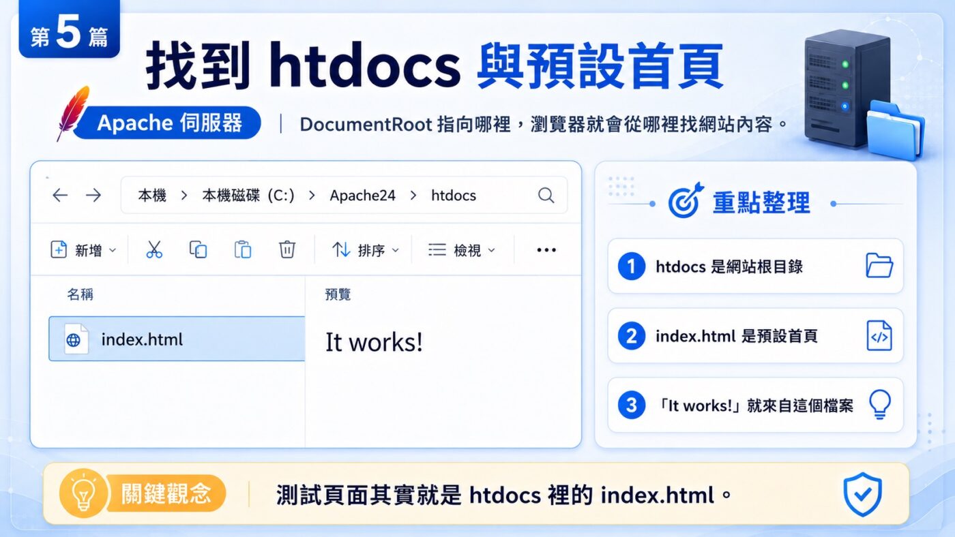The image size is (955, 537).
Task: Click the light bulb icon in card 3
Action: click(x=879, y=405)
